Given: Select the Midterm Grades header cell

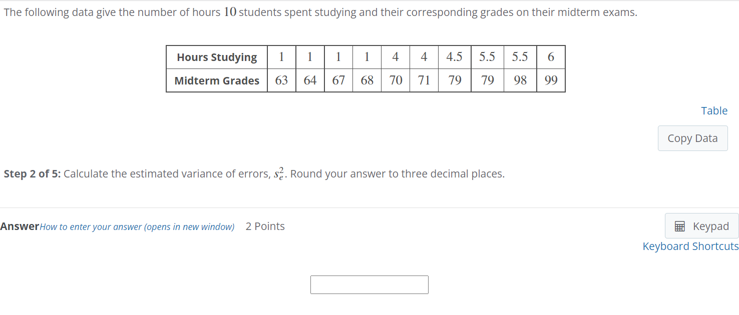Looking at the screenshot, I should pyautogui.click(x=216, y=80).
